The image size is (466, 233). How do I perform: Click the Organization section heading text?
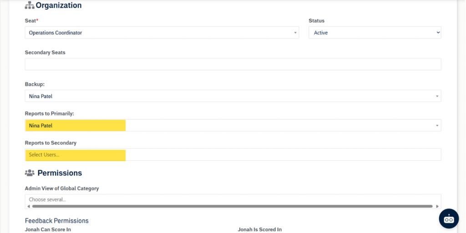59,5
